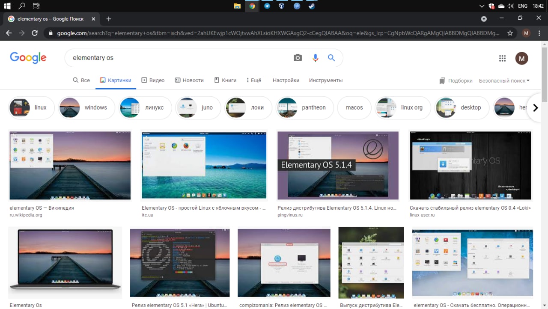The height and width of the screenshot is (309, 548).
Task: Click the microphone voice search icon
Action: click(x=316, y=58)
